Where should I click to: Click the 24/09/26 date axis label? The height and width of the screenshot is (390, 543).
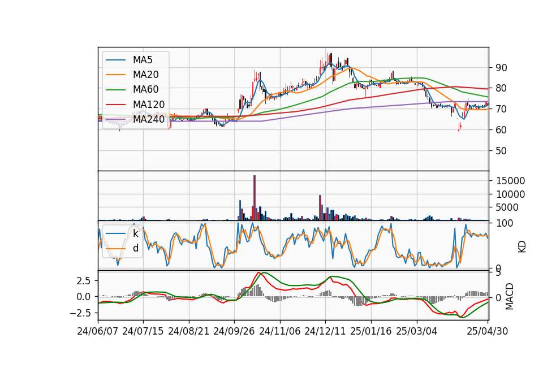(x=234, y=331)
